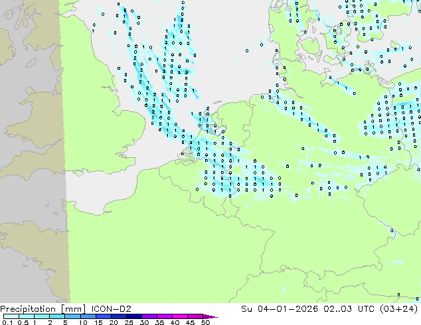Click the above-50 arrow tip of legend

pos(210,317)
